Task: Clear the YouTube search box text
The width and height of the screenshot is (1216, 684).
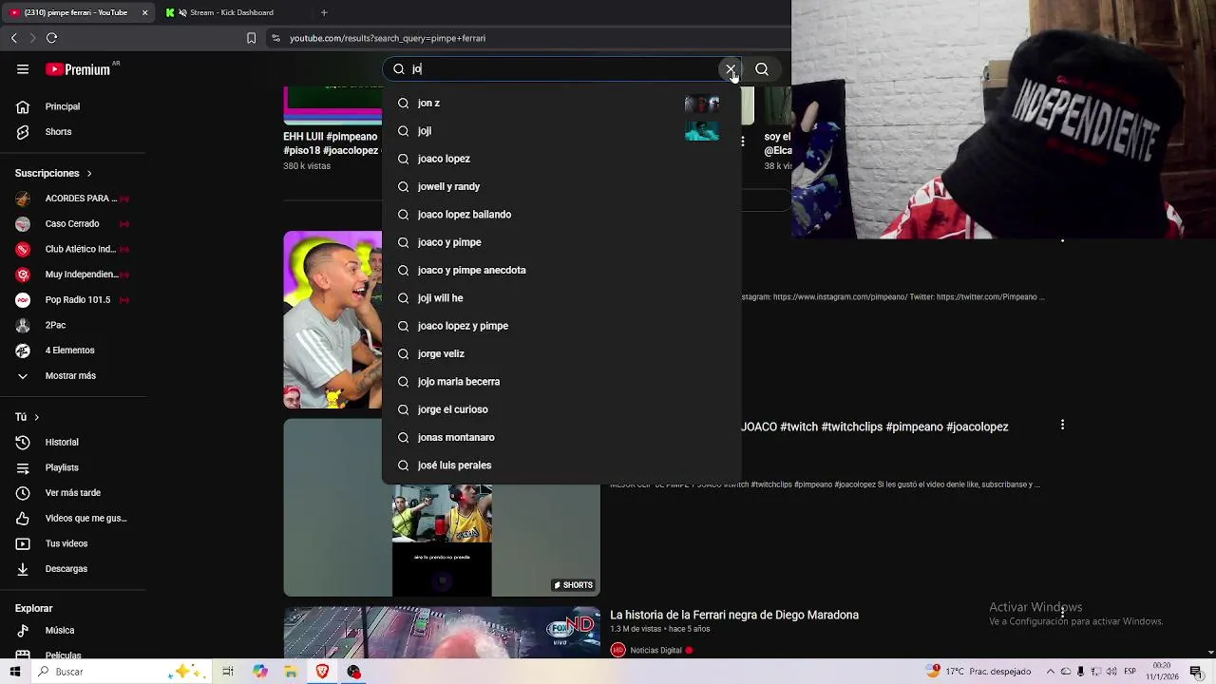Action: (730, 69)
